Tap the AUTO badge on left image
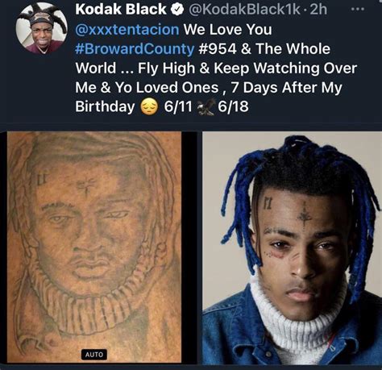382x370 pixels. 94,355
